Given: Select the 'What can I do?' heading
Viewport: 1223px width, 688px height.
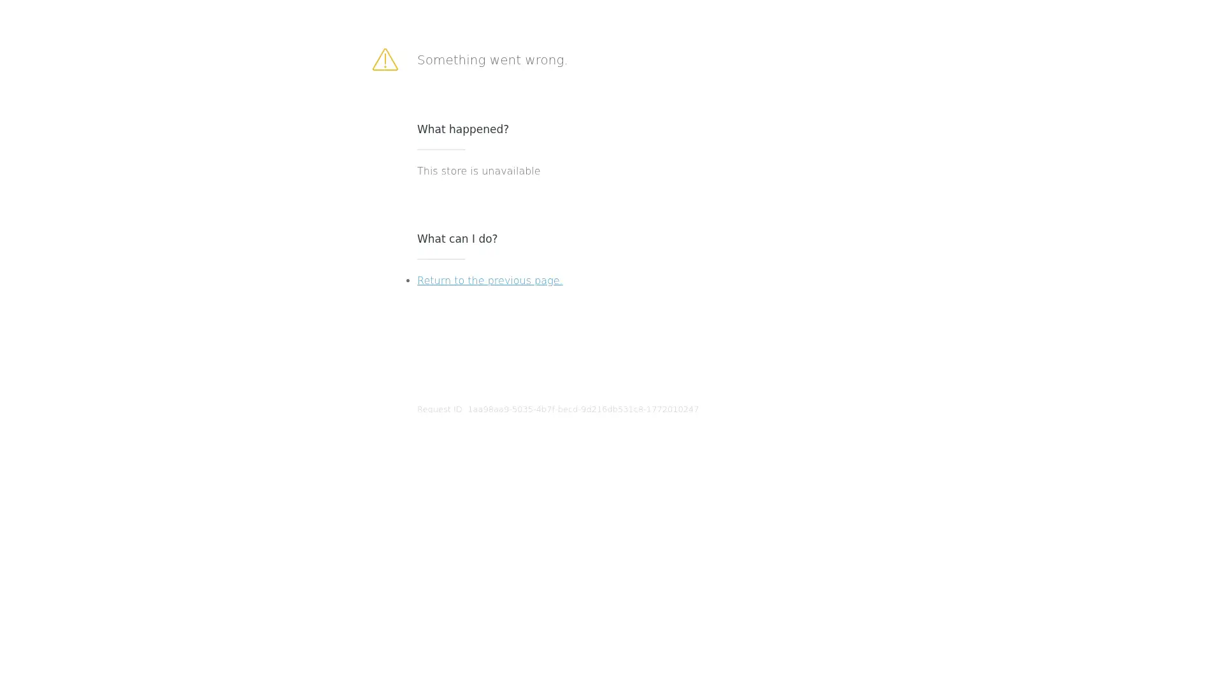Looking at the screenshot, I should click(457, 239).
